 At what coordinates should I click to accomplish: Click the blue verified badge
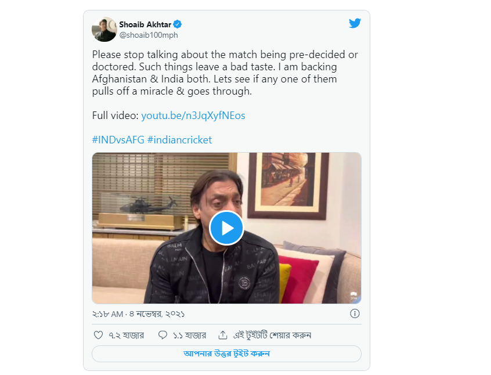tap(178, 24)
